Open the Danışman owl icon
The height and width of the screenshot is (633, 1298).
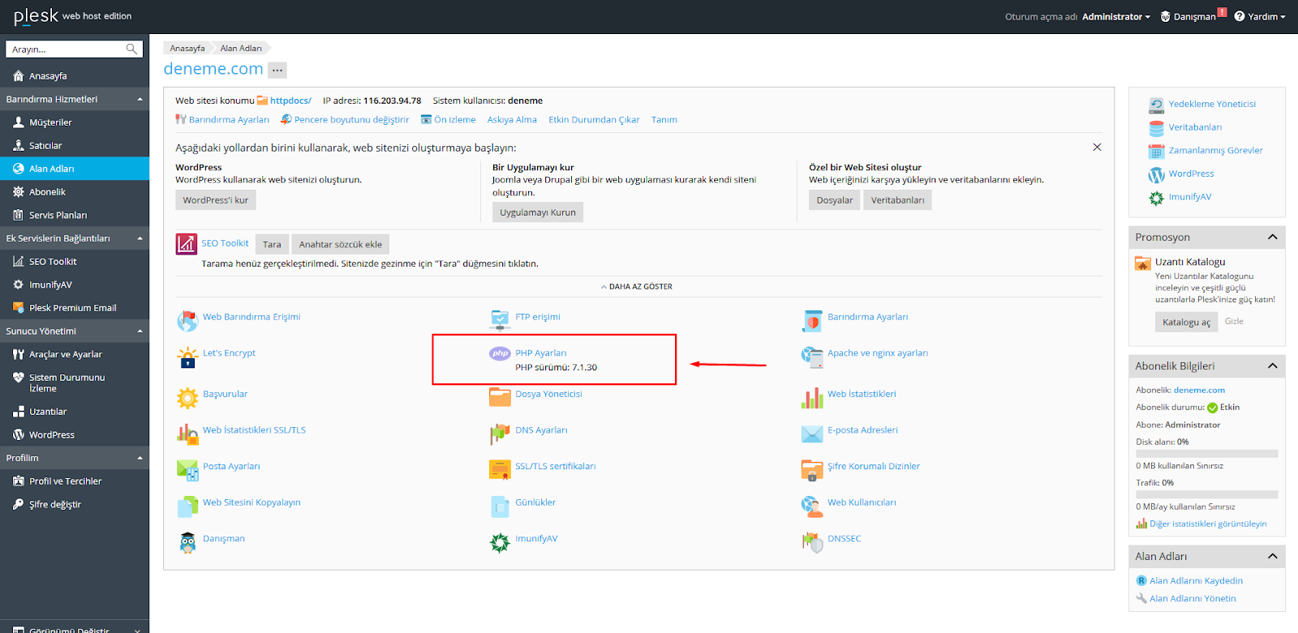point(187,543)
